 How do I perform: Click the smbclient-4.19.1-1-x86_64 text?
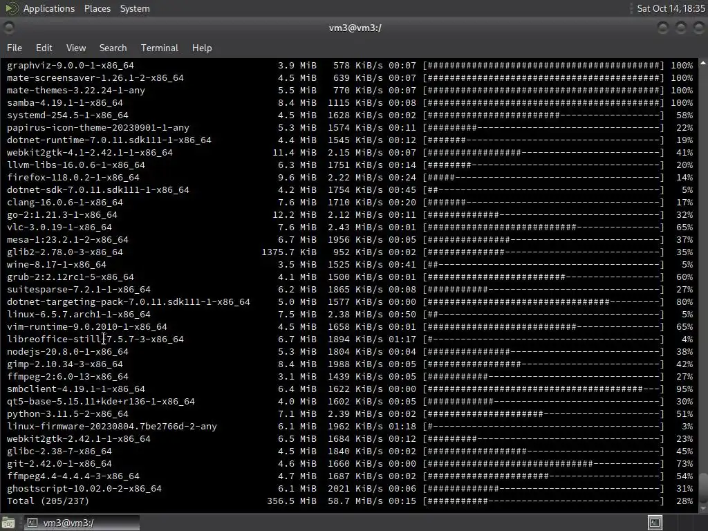[76, 389]
